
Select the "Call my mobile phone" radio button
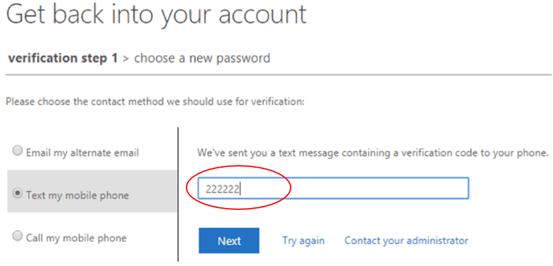click(17, 237)
